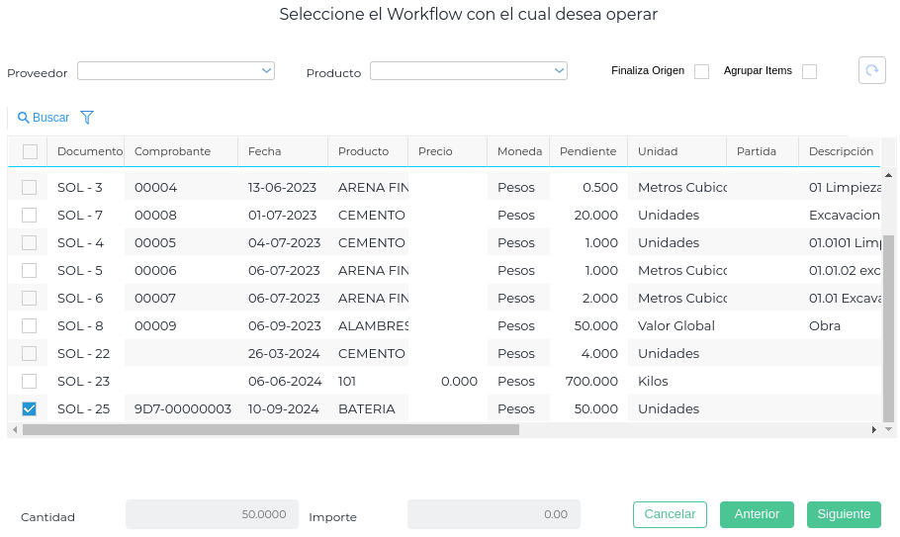Check the select-all header checkbox

[x=30, y=151]
